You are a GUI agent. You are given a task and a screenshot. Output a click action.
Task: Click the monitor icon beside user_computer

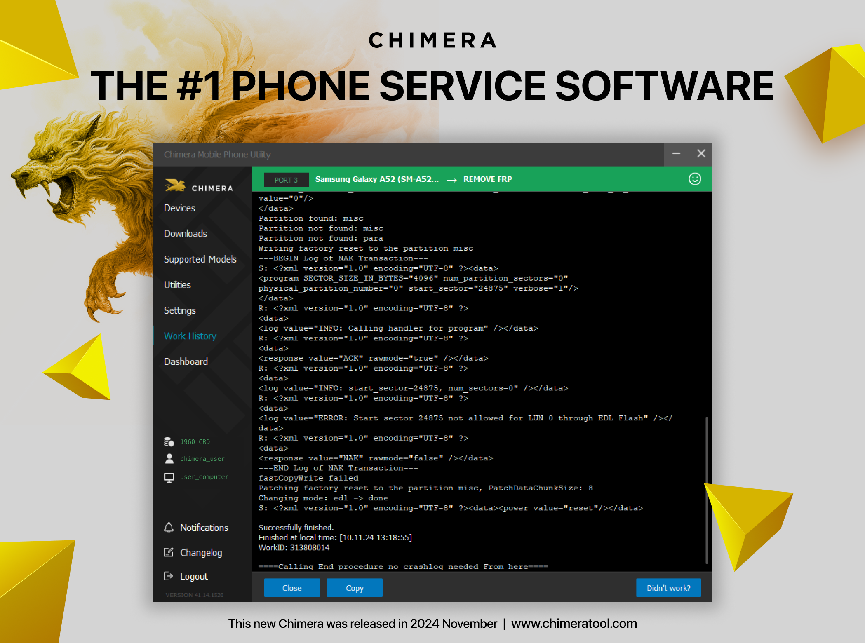tap(169, 477)
